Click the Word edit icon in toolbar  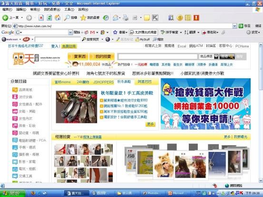135,18
